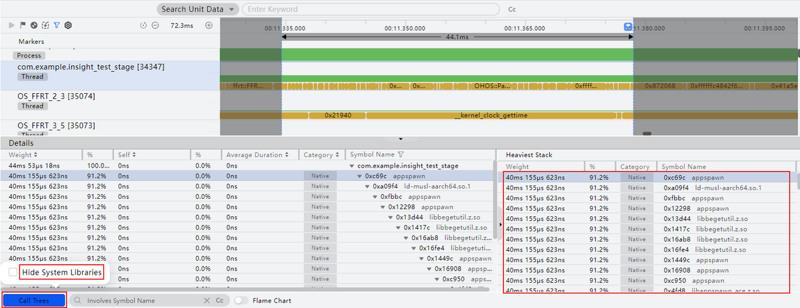Click the dashed-box selection icon in toolbar
The image size is (800, 308).
point(45,25)
